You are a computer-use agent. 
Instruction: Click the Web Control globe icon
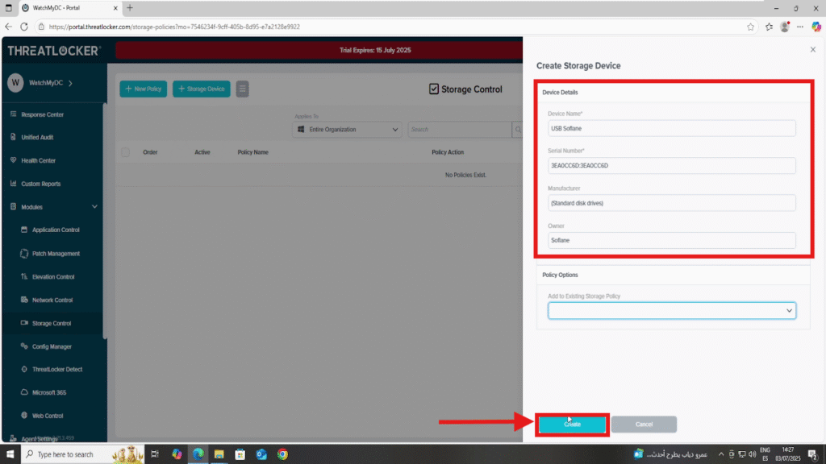[24, 416]
